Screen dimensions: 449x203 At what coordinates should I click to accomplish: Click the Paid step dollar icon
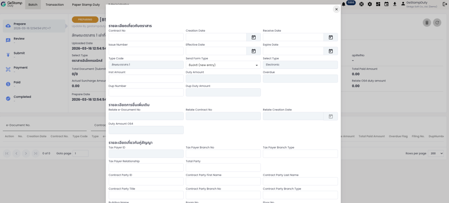(x=8, y=84)
